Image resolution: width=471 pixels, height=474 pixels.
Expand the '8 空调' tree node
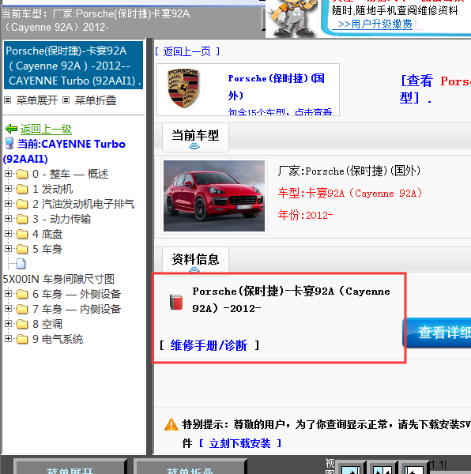[x=8, y=324]
